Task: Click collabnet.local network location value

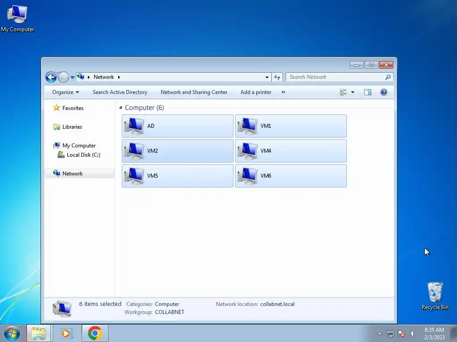Action: (x=277, y=304)
